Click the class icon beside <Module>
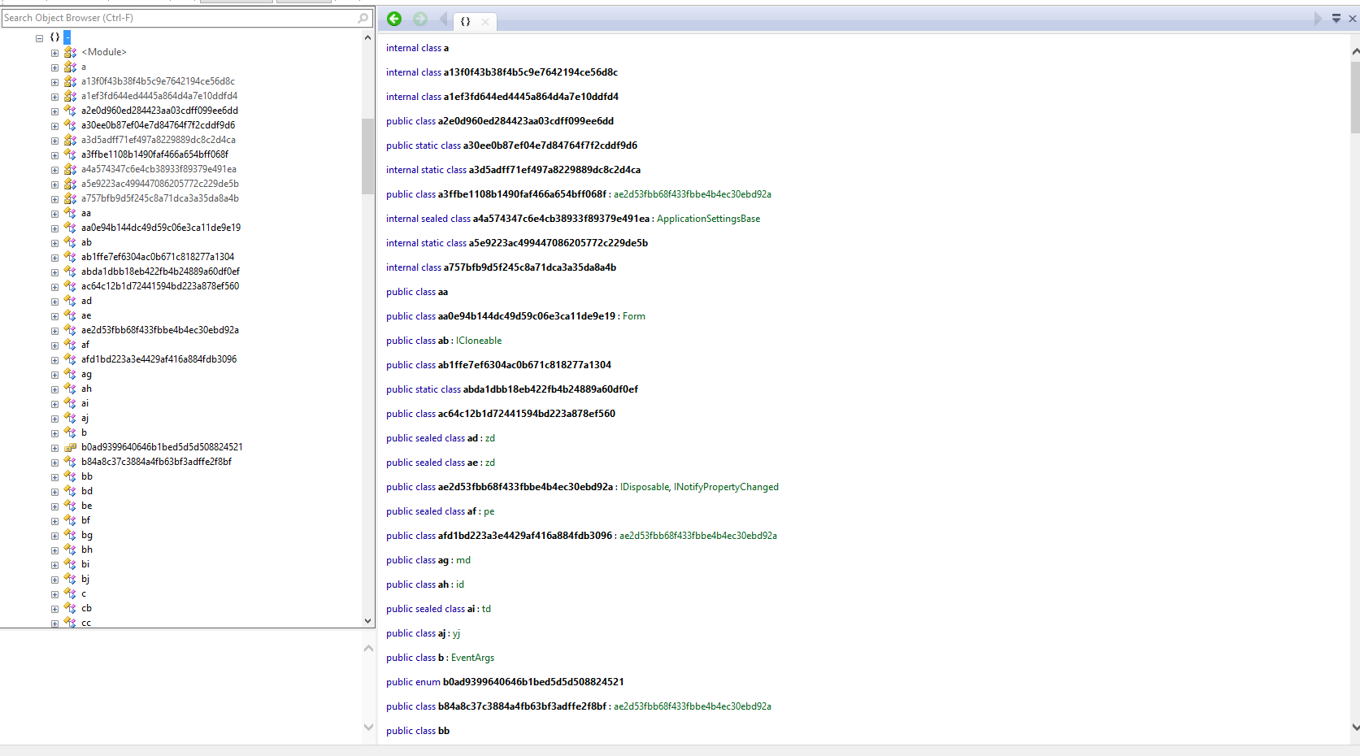1360x756 pixels. (x=71, y=52)
